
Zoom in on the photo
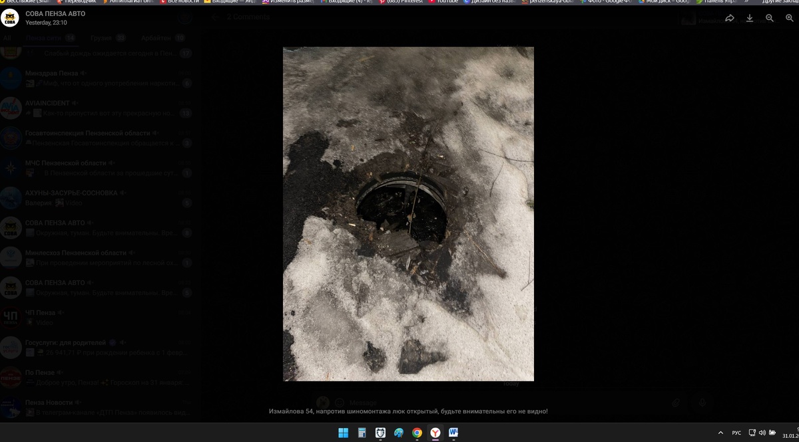point(790,18)
